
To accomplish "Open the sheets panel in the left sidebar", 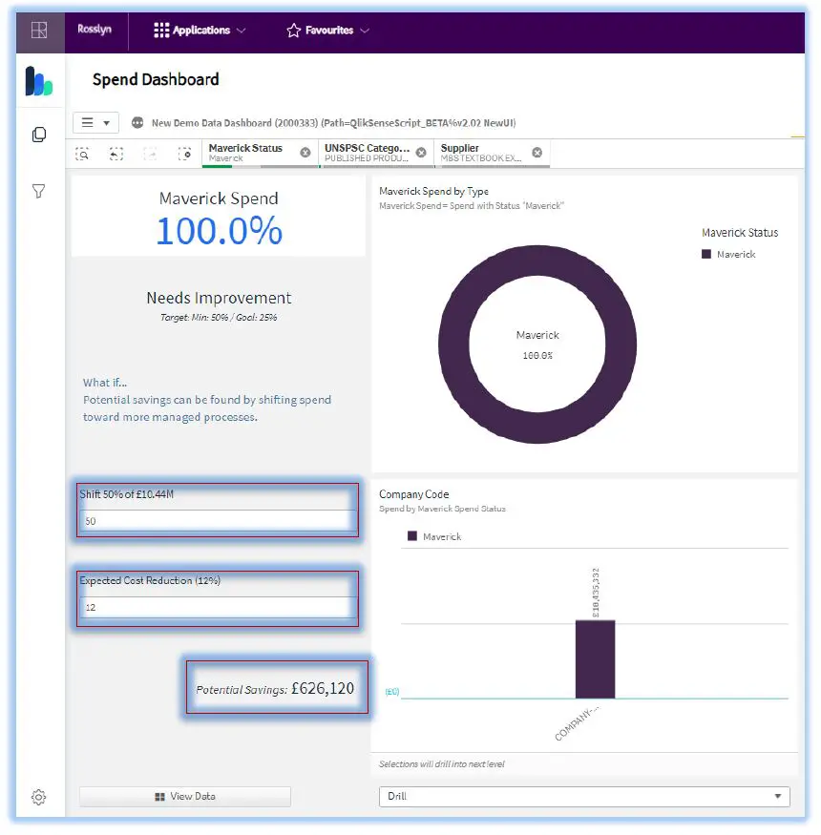I will pos(38,135).
